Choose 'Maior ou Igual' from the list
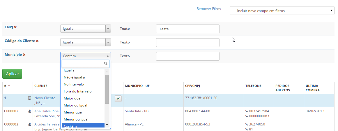The height and width of the screenshot is (131, 338). click(x=75, y=105)
